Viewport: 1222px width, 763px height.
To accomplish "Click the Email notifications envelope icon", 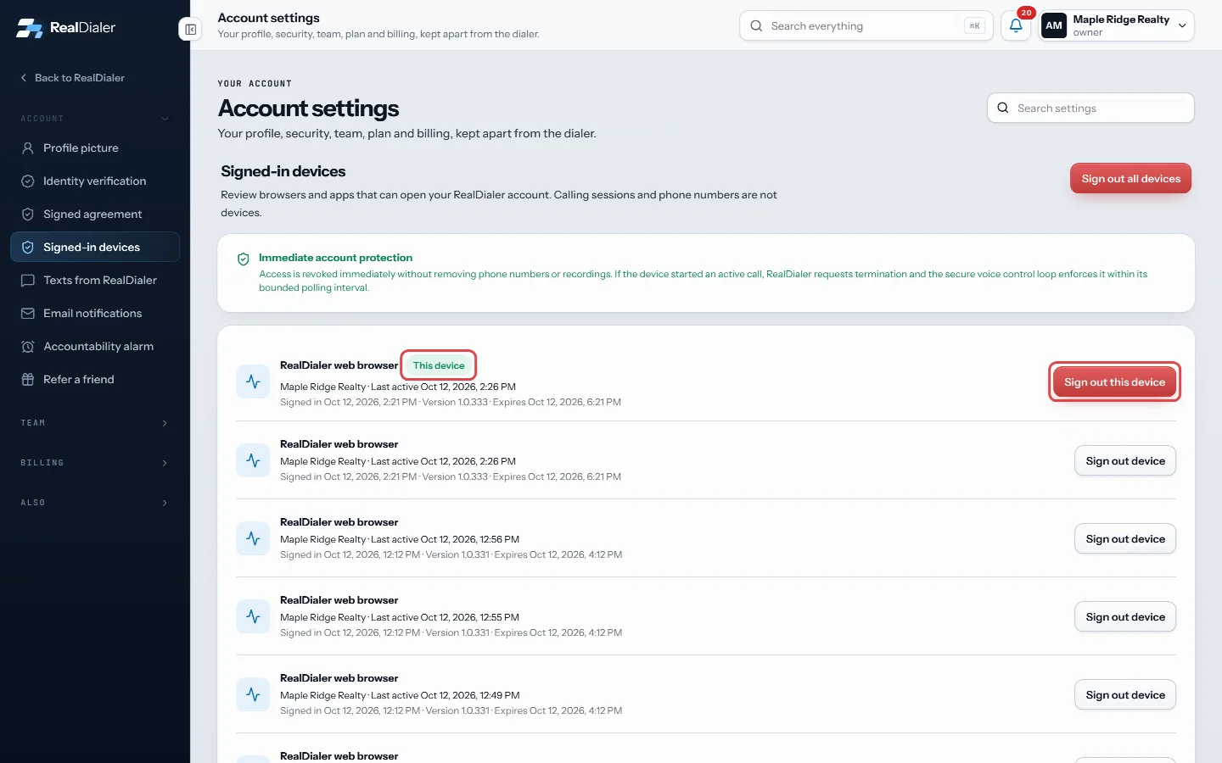I will pos(28,313).
